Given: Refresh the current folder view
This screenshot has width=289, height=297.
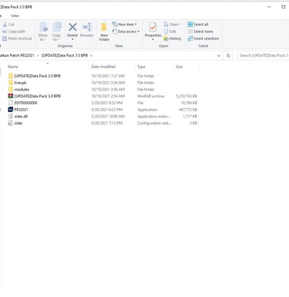Looking at the screenshot, I should click(x=228, y=56).
